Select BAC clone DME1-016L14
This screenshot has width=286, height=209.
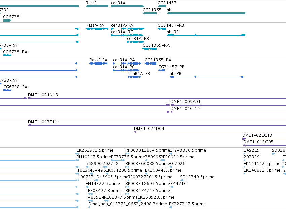pyautogui.click(x=228, y=112)
